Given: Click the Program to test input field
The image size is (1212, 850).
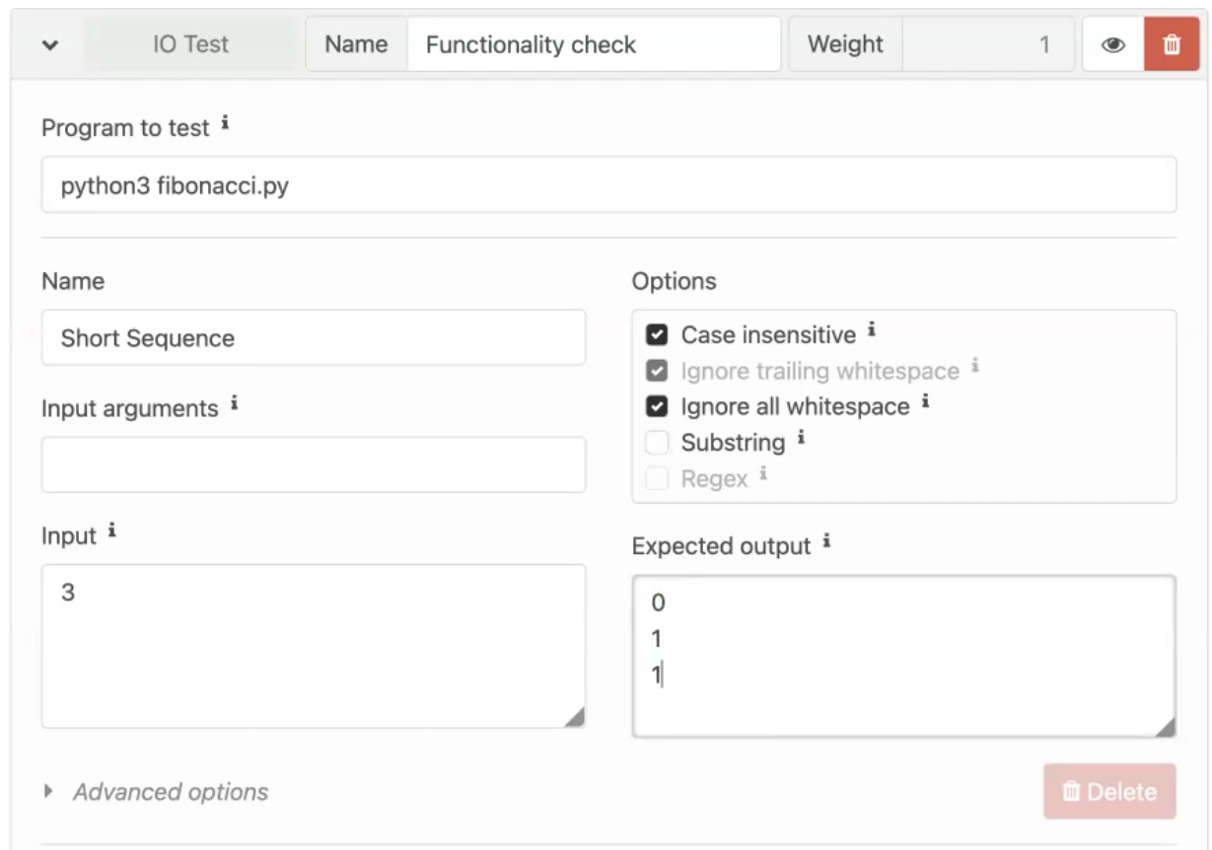Looking at the screenshot, I should [x=607, y=184].
